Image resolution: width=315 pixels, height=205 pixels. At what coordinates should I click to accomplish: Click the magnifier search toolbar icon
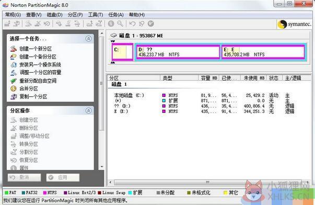coord(120,24)
